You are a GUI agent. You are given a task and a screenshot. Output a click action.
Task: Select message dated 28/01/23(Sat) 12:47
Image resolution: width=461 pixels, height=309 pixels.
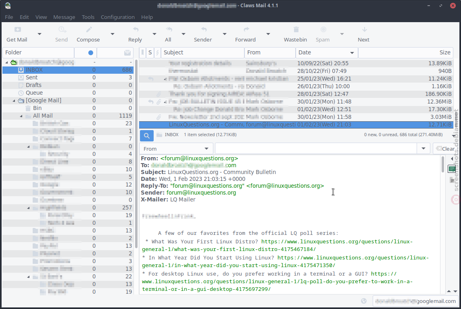tap(296, 94)
